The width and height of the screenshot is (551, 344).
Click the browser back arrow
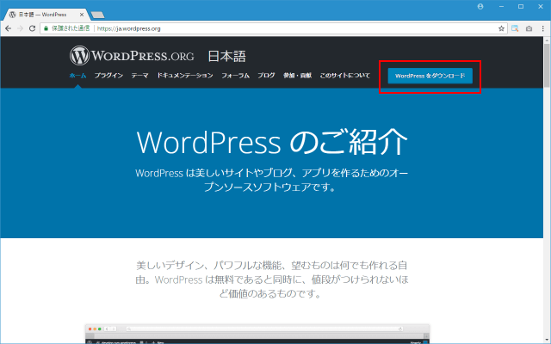pos(8,28)
